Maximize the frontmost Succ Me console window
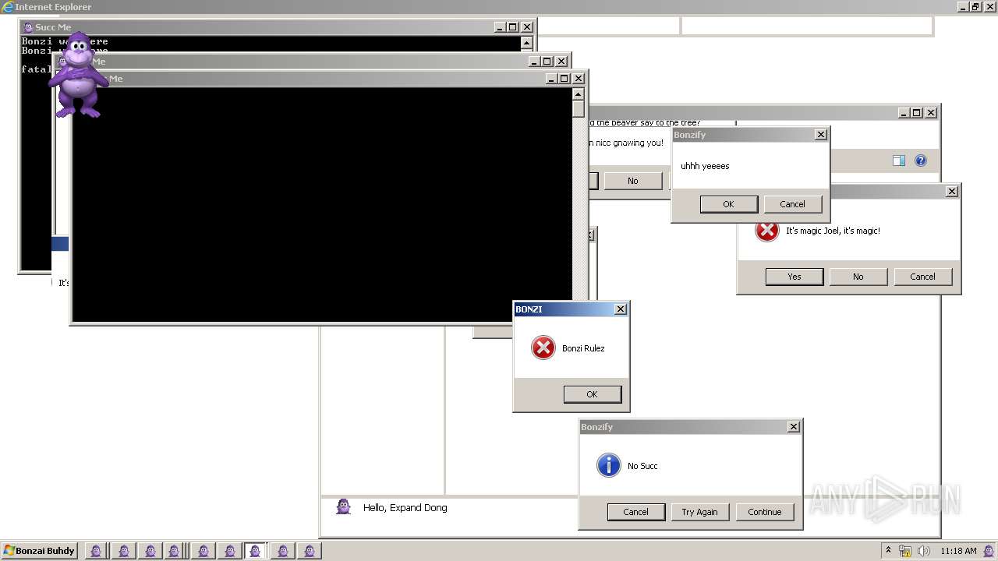Image resolution: width=998 pixels, height=561 pixels. (x=565, y=79)
